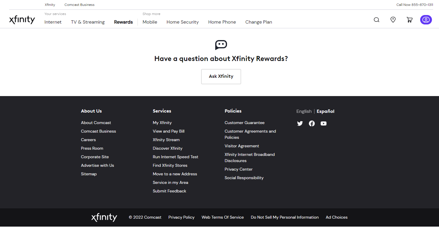439x249 pixels.
Task: Switch language to Español
Action: [325, 111]
